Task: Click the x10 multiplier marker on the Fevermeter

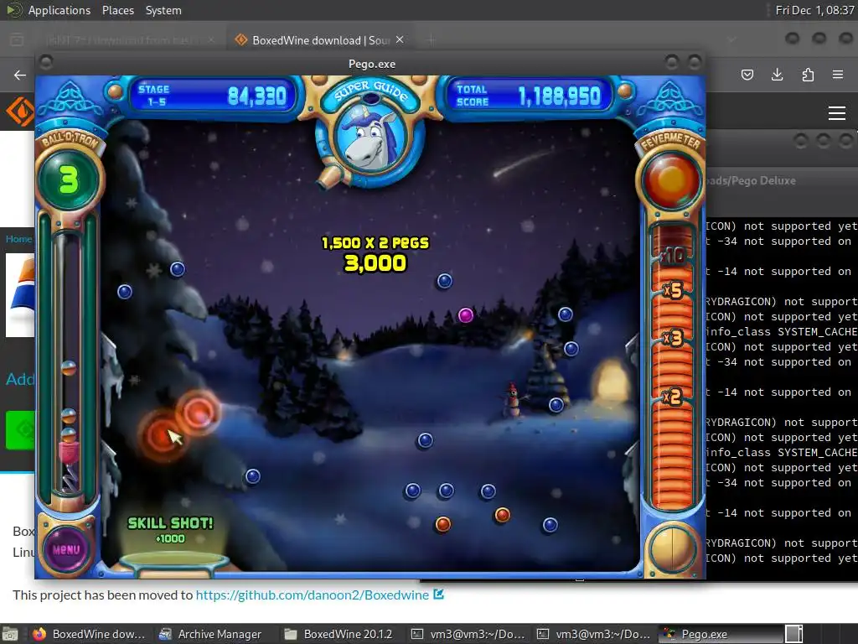Action: point(673,255)
